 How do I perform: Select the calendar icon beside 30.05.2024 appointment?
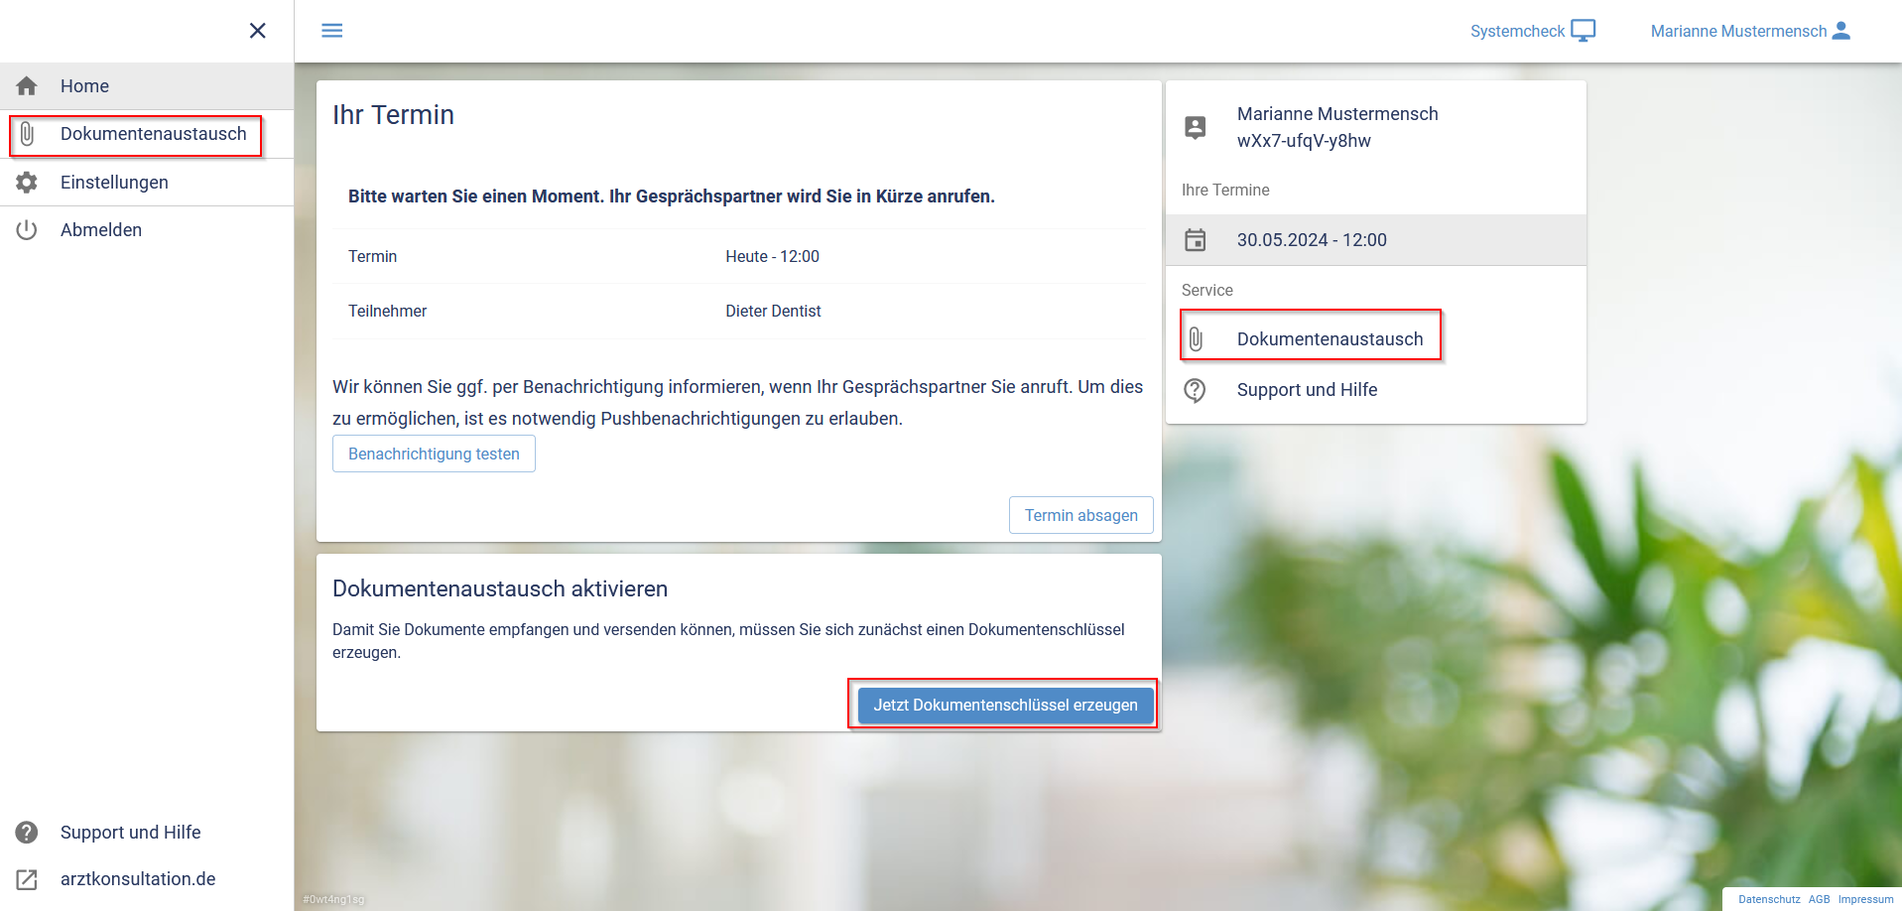[x=1196, y=240]
